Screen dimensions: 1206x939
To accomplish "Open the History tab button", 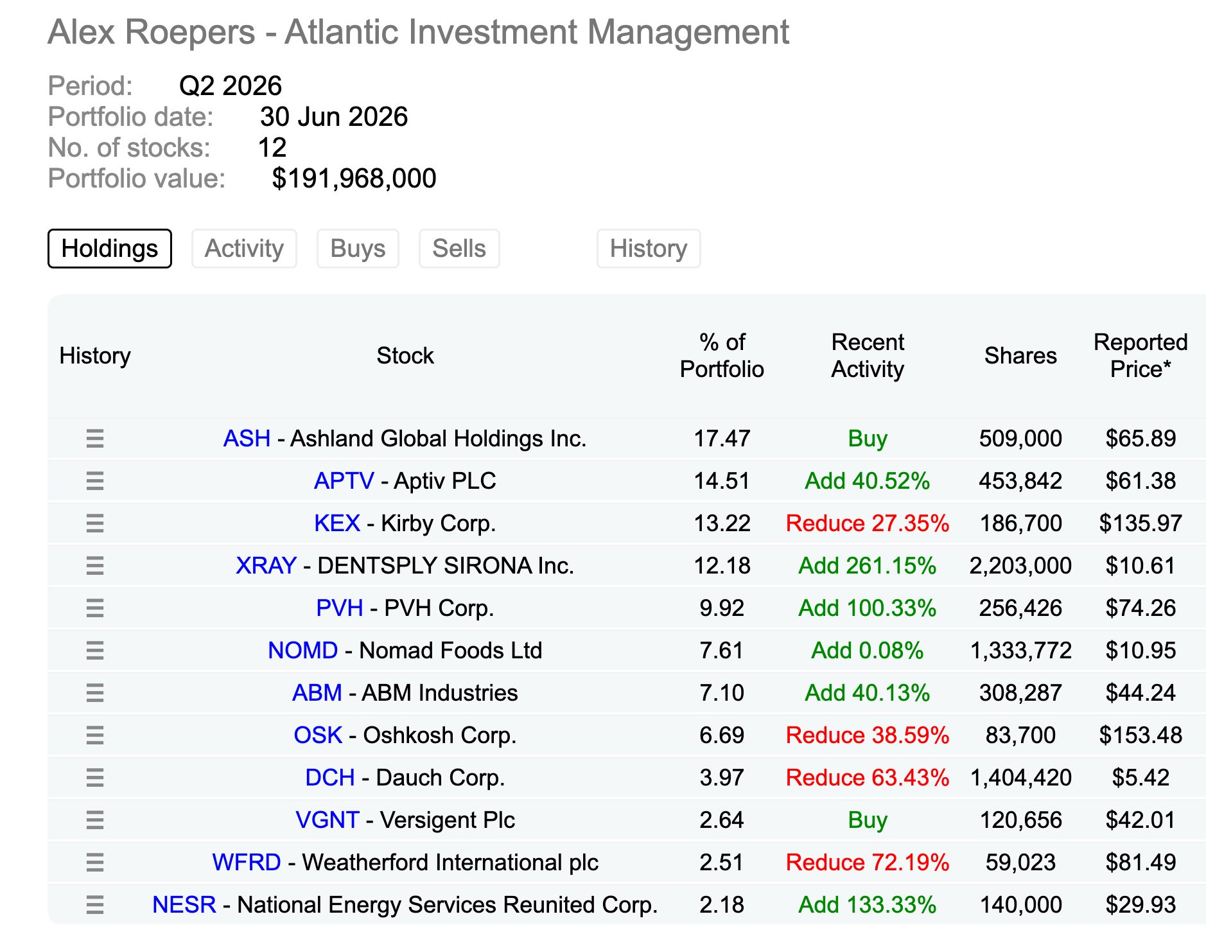I will pos(649,249).
